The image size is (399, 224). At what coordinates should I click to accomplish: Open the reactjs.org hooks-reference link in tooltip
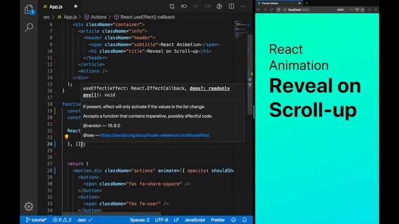coord(155,136)
